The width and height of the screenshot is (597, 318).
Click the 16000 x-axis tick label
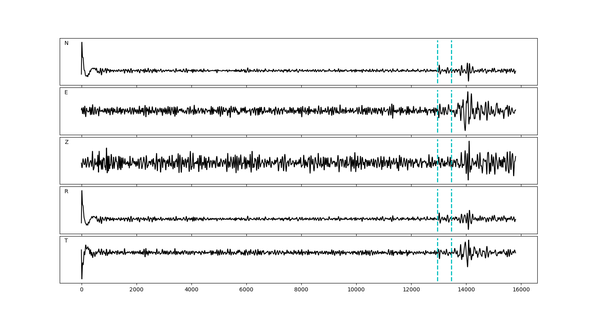click(x=521, y=290)
